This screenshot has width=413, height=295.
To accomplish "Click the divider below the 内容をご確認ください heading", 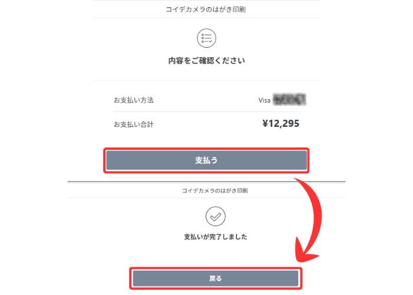I will click(x=206, y=80).
